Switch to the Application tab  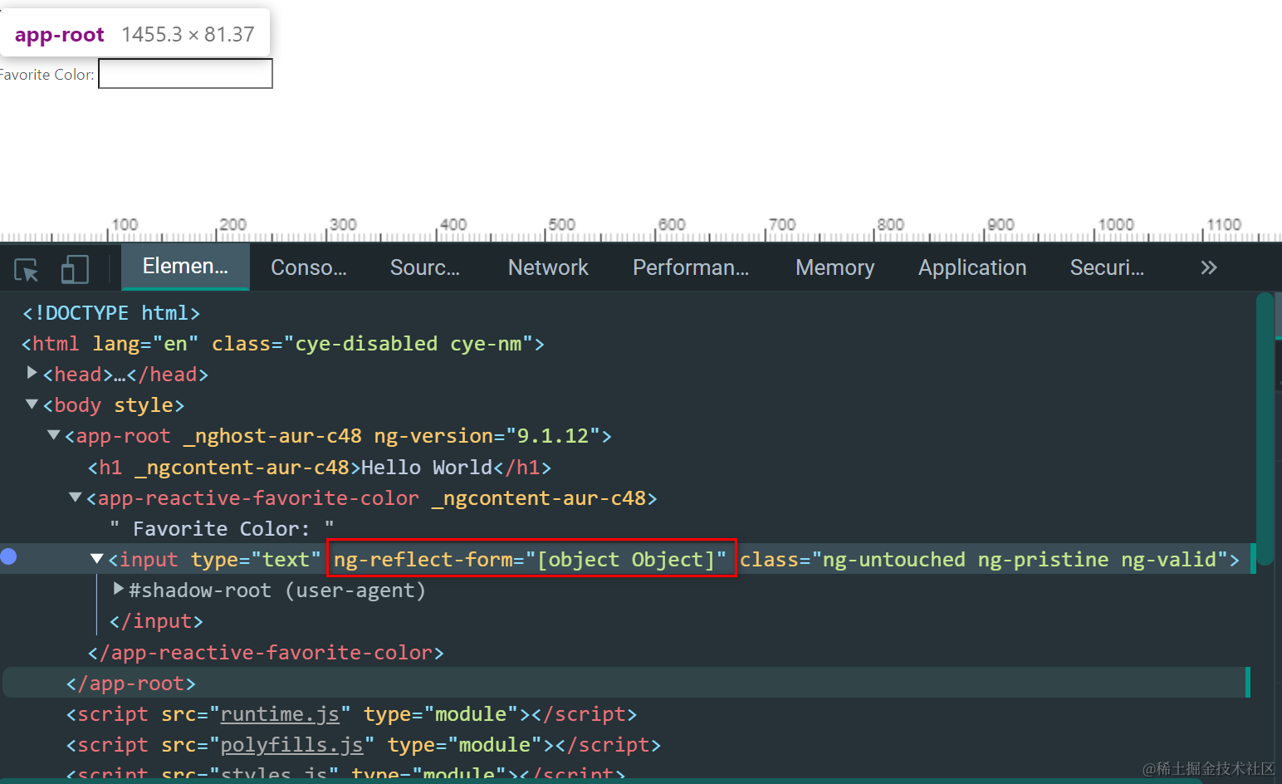tap(972, 267)
